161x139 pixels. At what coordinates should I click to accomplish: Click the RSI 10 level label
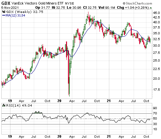coord(155,129)
